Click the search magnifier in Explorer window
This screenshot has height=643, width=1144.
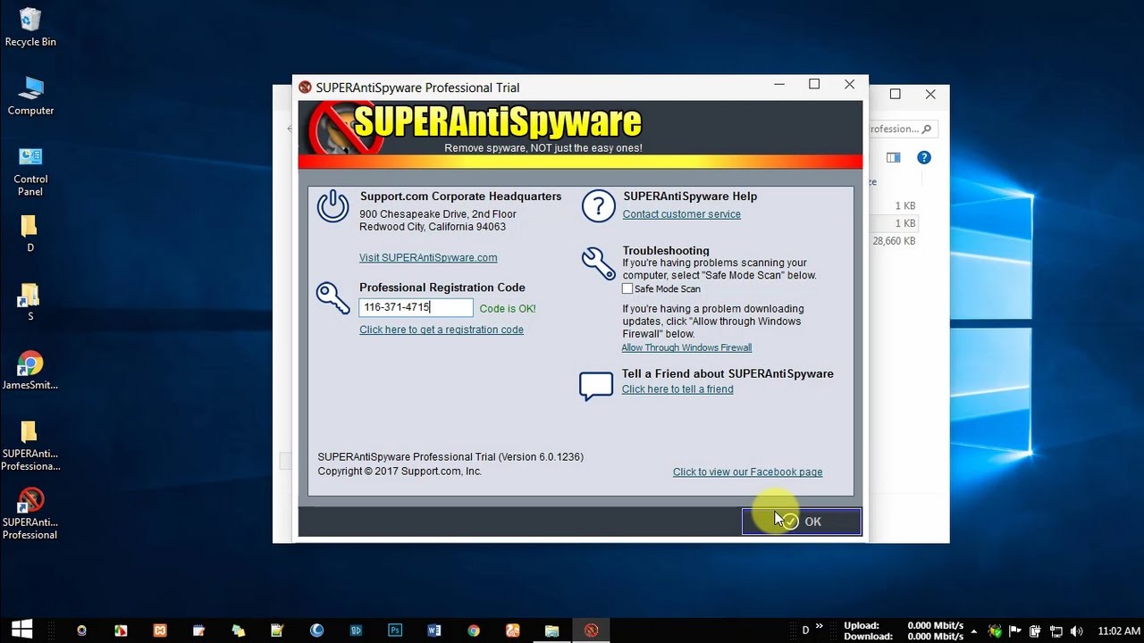(x=927, y=129)
